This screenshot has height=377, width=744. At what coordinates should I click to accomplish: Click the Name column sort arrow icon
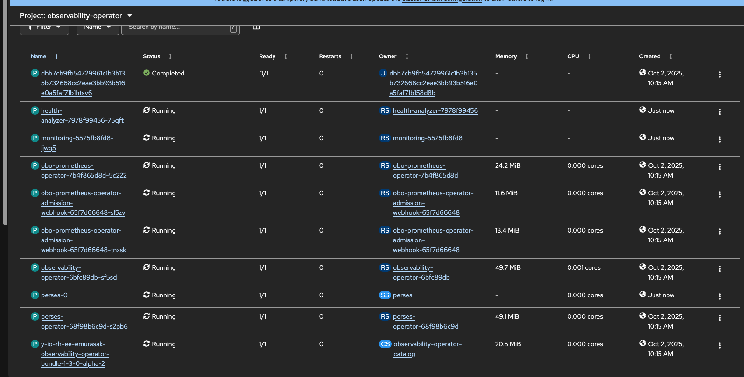56,56
